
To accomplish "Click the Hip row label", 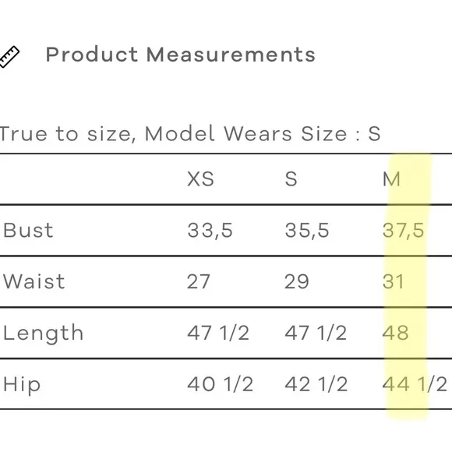I will click(22, 385).
